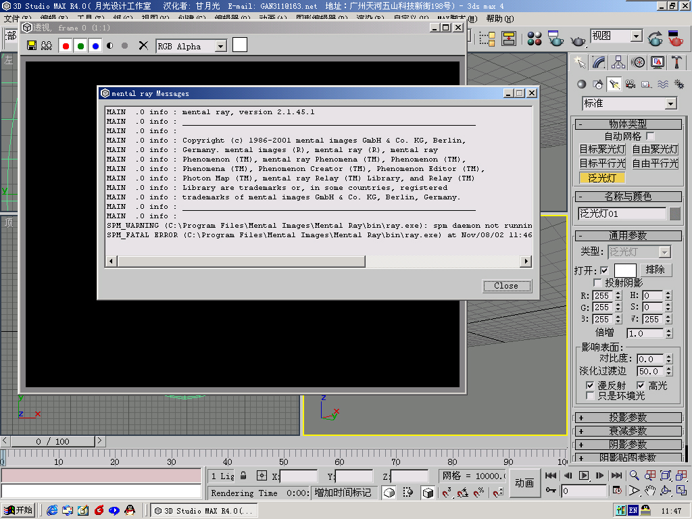This screenshot has height=519, width=692.
Task: Click the 自由聚光灯 button
Action: click(x=655, y=149)
